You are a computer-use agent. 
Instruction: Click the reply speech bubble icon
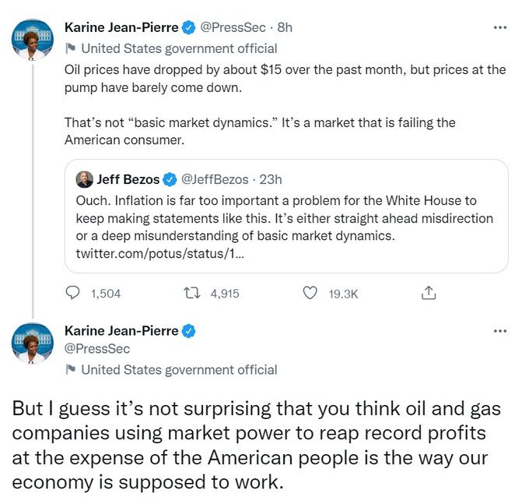tap(73, 293)
